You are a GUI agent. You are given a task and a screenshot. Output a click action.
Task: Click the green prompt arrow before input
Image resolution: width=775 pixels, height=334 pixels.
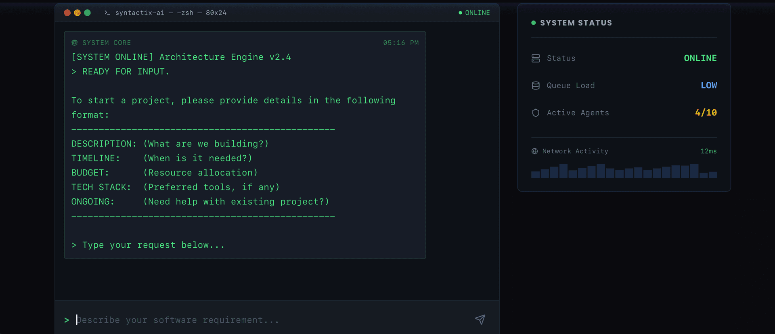67,320
